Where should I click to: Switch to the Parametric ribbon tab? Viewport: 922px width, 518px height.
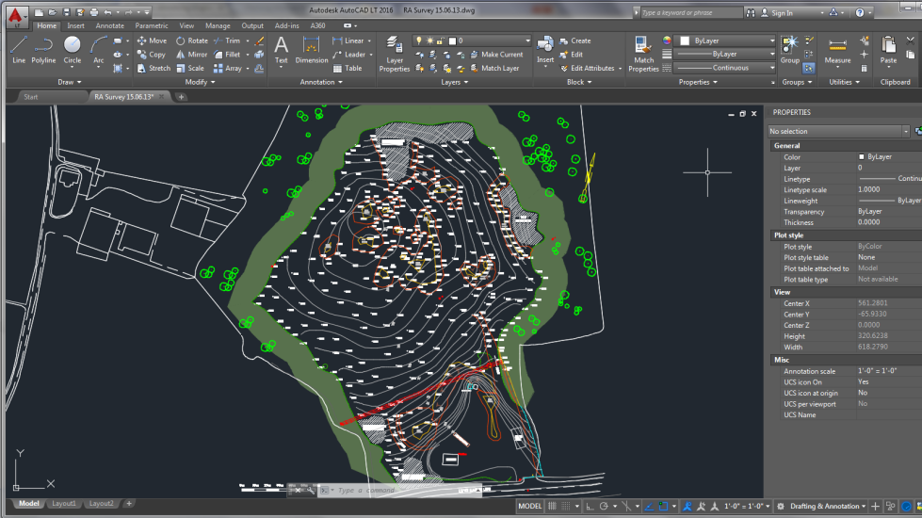tap(151, 25)
